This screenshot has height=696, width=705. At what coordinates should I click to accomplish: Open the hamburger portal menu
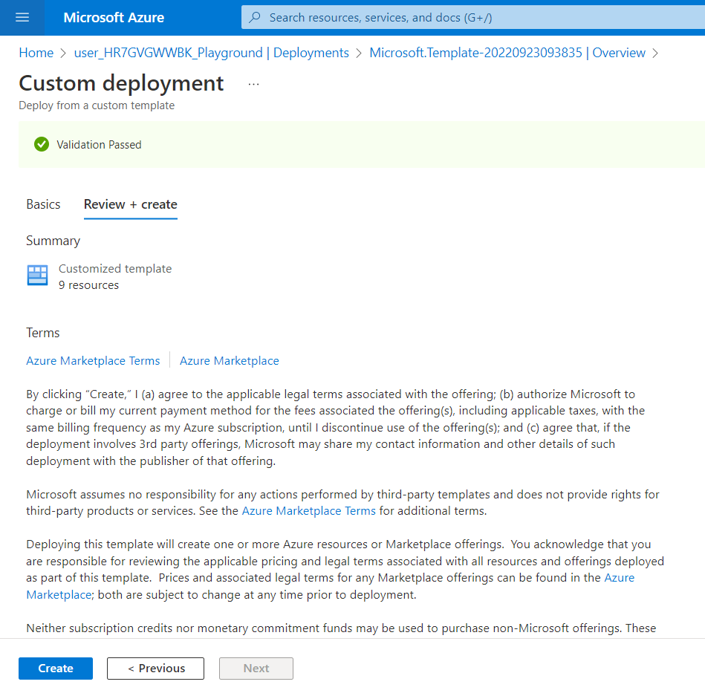click(22, 17)
